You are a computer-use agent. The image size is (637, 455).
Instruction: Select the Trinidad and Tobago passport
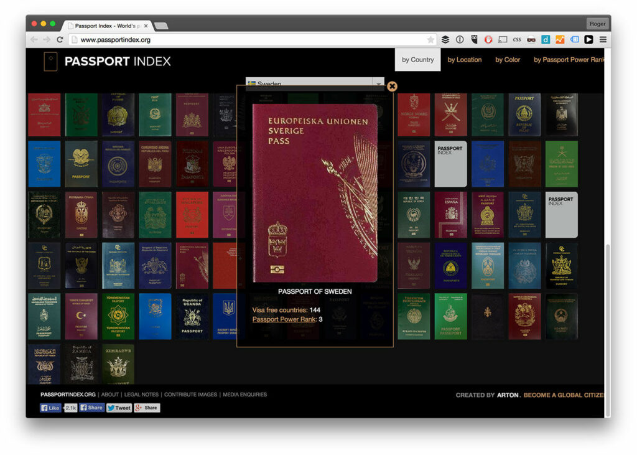(562, 266)
